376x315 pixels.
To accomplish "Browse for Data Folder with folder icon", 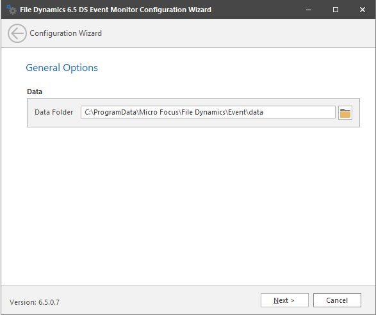I will point(345,113).
